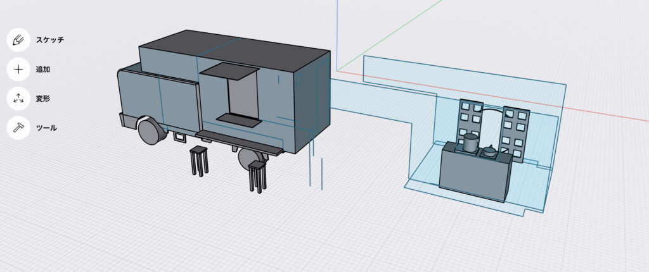
Task: Select the 変形 text label
Action: tap(42, 98)
